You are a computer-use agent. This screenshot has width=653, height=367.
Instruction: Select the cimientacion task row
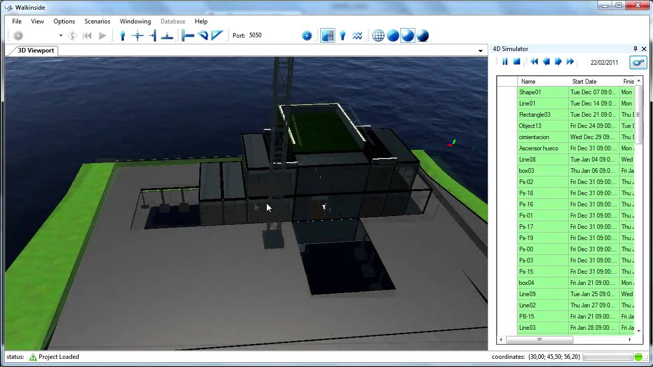(566, 137)
